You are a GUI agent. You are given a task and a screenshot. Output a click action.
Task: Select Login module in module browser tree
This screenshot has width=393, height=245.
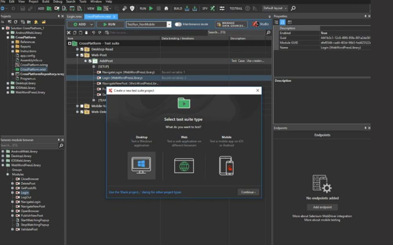tap(25, 193)
